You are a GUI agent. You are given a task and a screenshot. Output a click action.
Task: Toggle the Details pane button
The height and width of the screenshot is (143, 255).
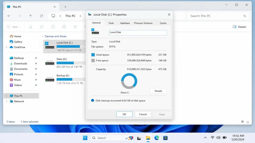(x=239, y=27)
